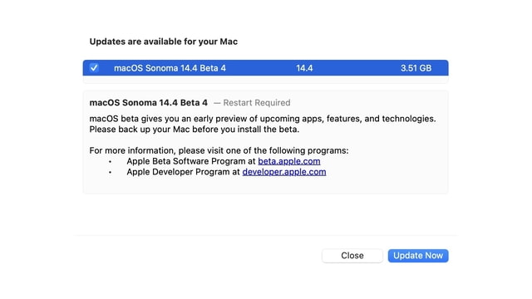
Task: Click the 'Apple Developer Program at' text
Action: pyautogui.click(x=183, y=172)
